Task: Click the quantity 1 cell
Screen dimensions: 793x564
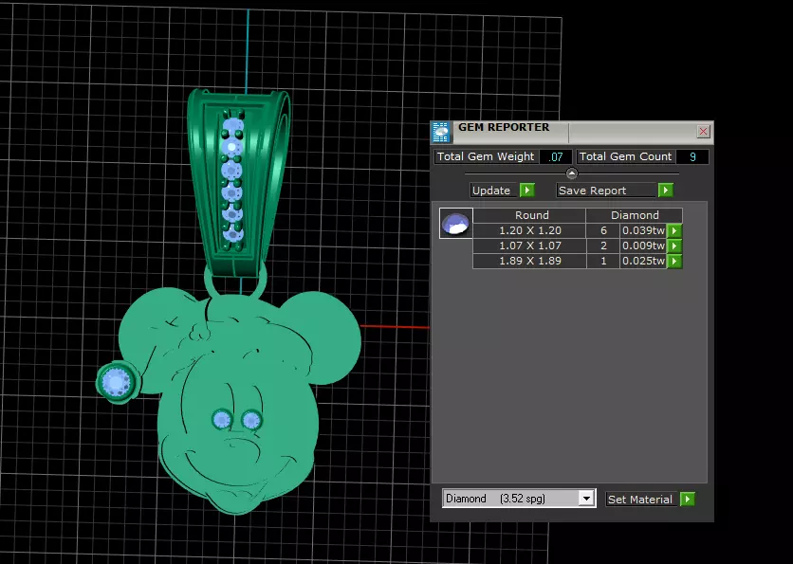Action: [x=603, y=261]
